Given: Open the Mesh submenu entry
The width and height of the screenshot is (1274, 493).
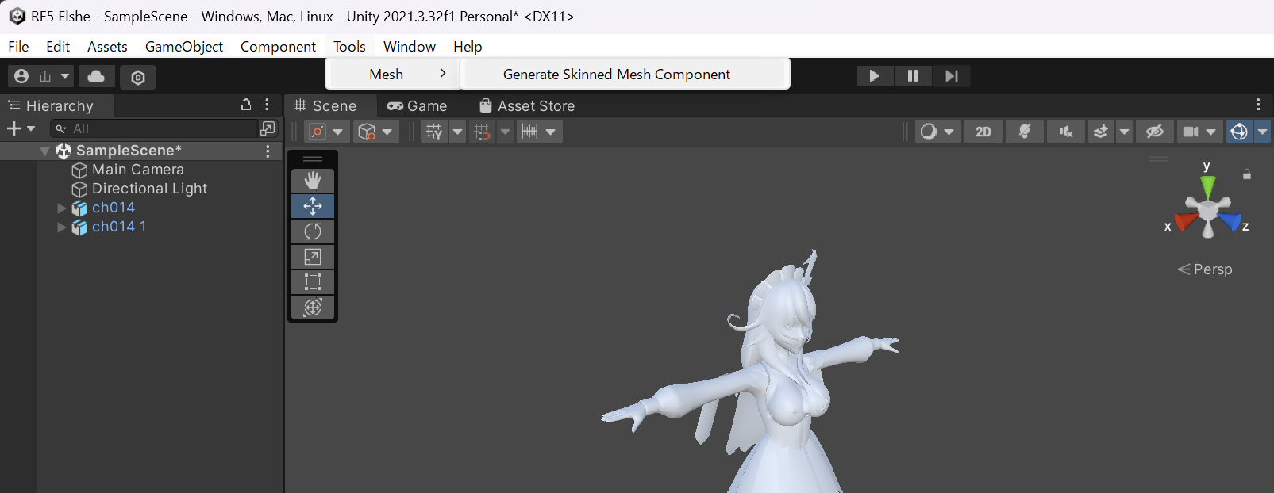Looking at the screenshot, I should tap(392, 74).
